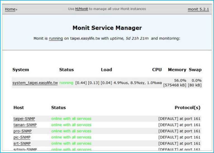The image size is (214, 153).
Task: Click the underlined running link
Action: click(x=56, y=39)
